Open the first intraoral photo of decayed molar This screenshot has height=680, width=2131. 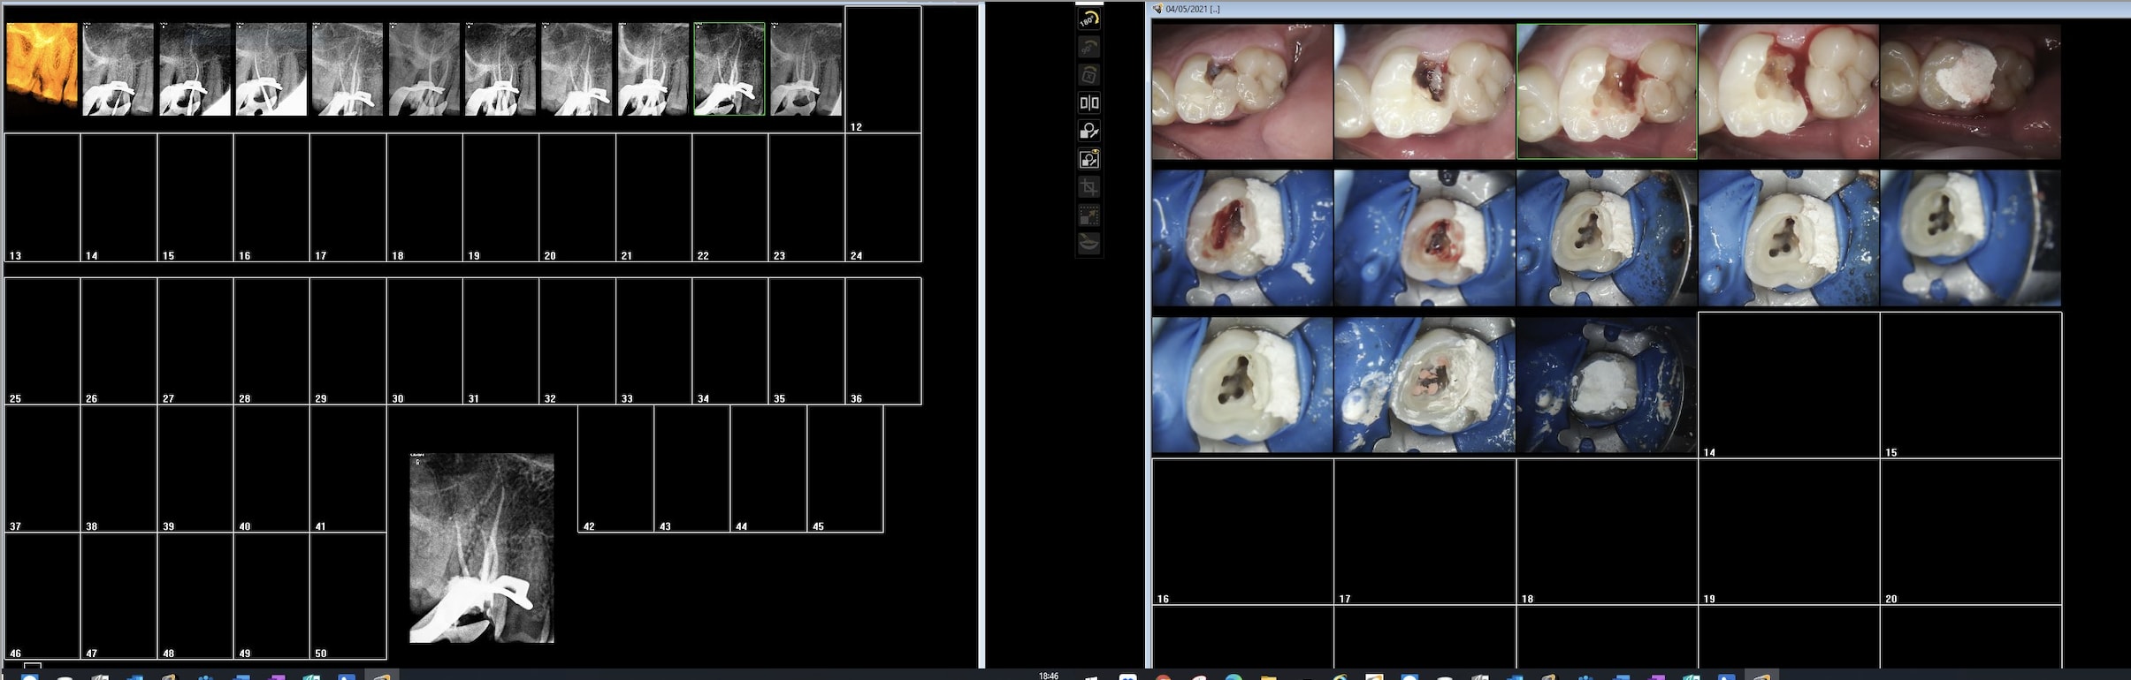pos(1241,91)
